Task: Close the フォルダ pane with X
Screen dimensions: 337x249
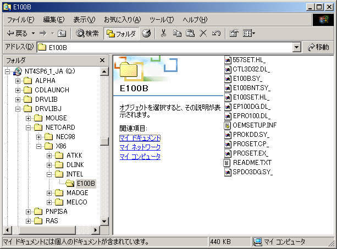Action: (x=102, y=60)
